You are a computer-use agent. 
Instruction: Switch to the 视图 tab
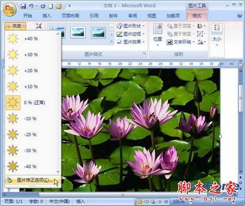pos(152,16)
